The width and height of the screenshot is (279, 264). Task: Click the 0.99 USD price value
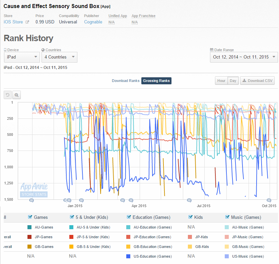[45, 22]
